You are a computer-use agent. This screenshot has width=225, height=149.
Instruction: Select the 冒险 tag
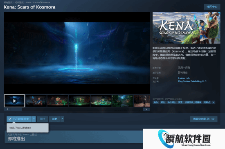click(162, 103)
